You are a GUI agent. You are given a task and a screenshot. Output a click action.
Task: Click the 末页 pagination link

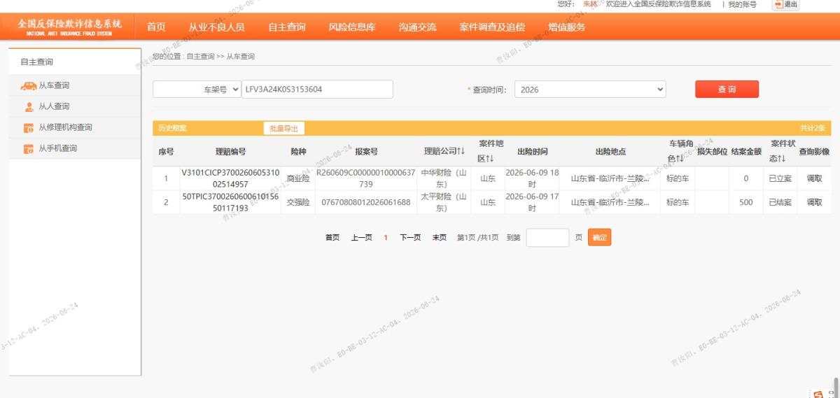[x=439, y=238]
